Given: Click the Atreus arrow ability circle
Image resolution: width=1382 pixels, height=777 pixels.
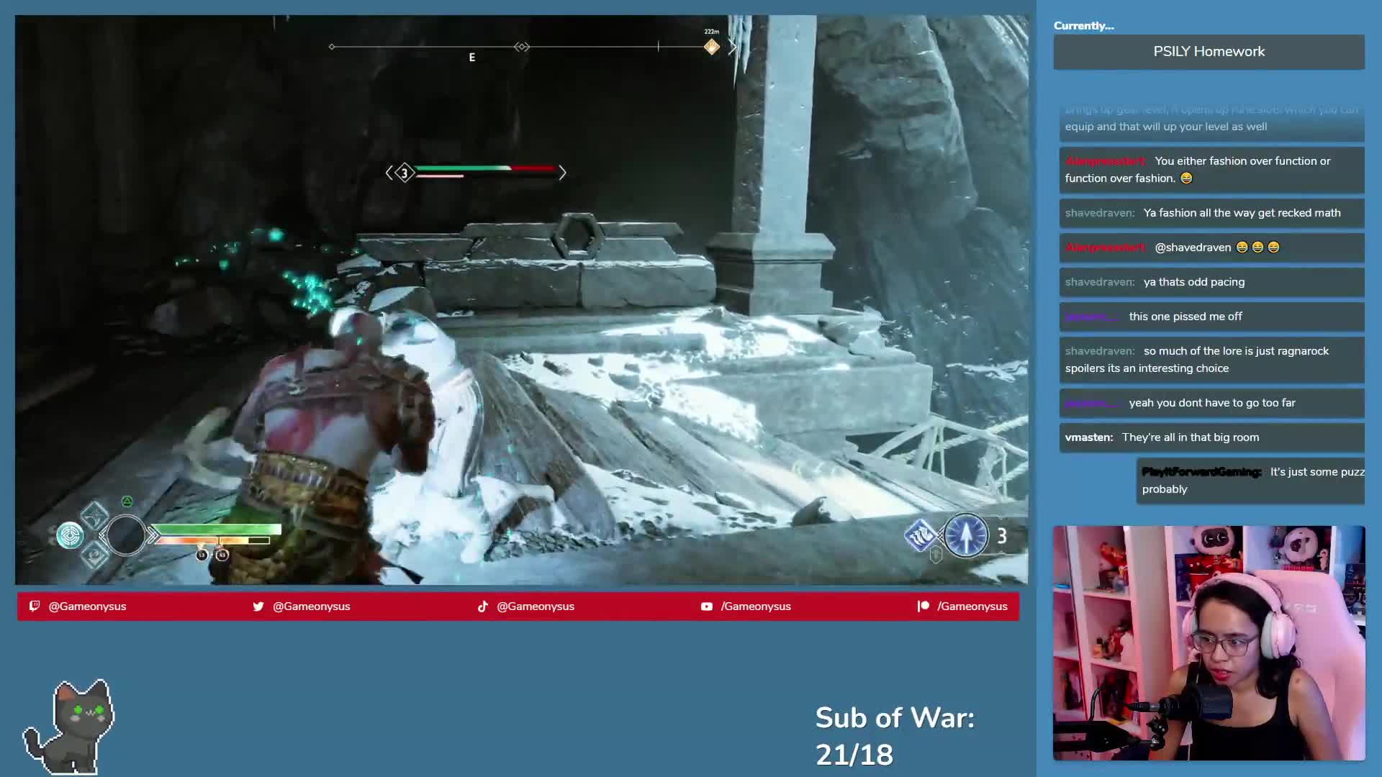Looking at the screenshot, I should click(966, 535).
